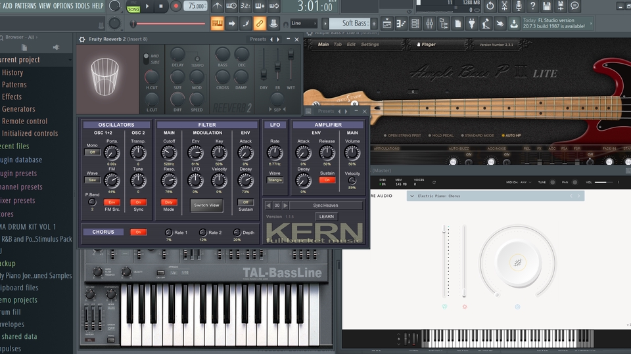Open Electric Piano: Chorus preset dropdown
This screenshot has width=631, height=354.
pos(496,196)
